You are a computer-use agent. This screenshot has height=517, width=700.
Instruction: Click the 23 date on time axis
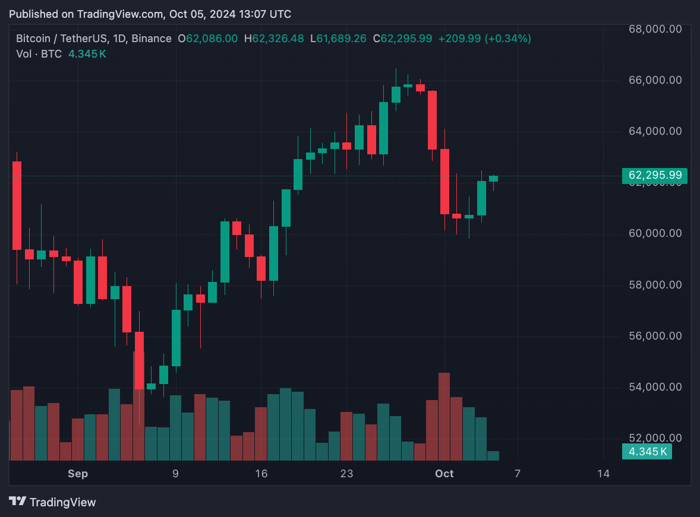[346, 474]
